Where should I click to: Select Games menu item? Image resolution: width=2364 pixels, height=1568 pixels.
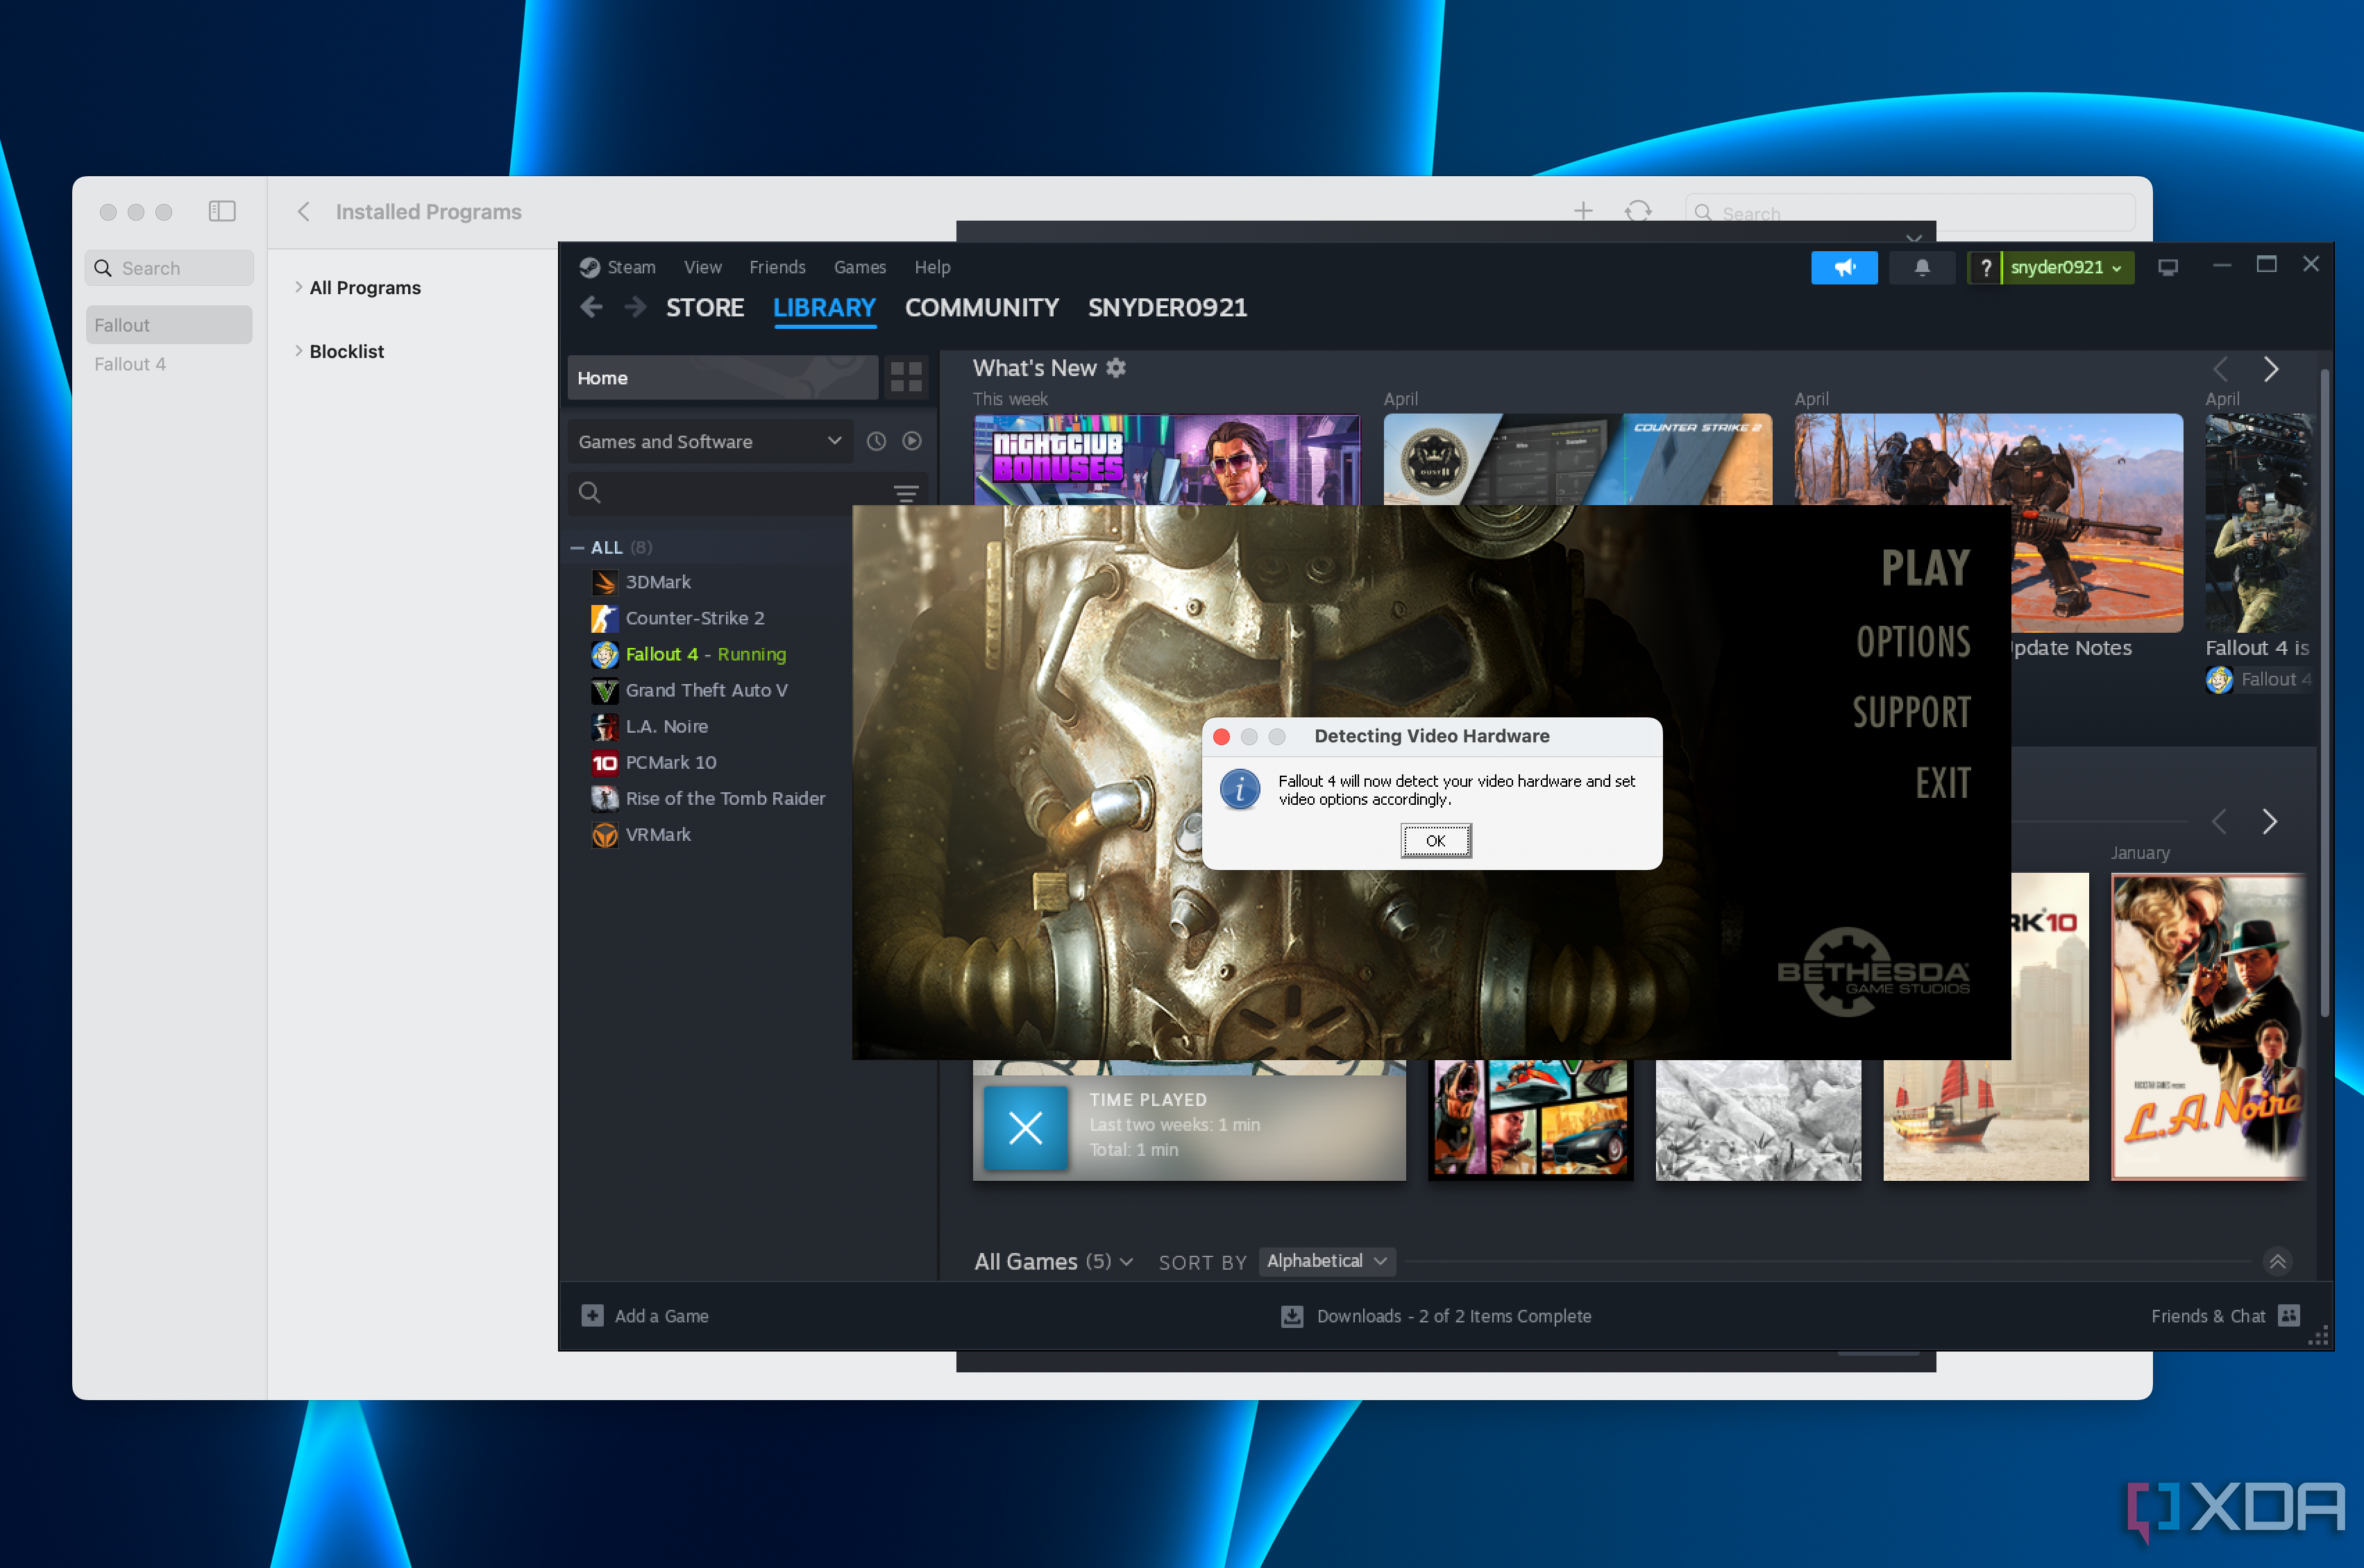[859, 266]
